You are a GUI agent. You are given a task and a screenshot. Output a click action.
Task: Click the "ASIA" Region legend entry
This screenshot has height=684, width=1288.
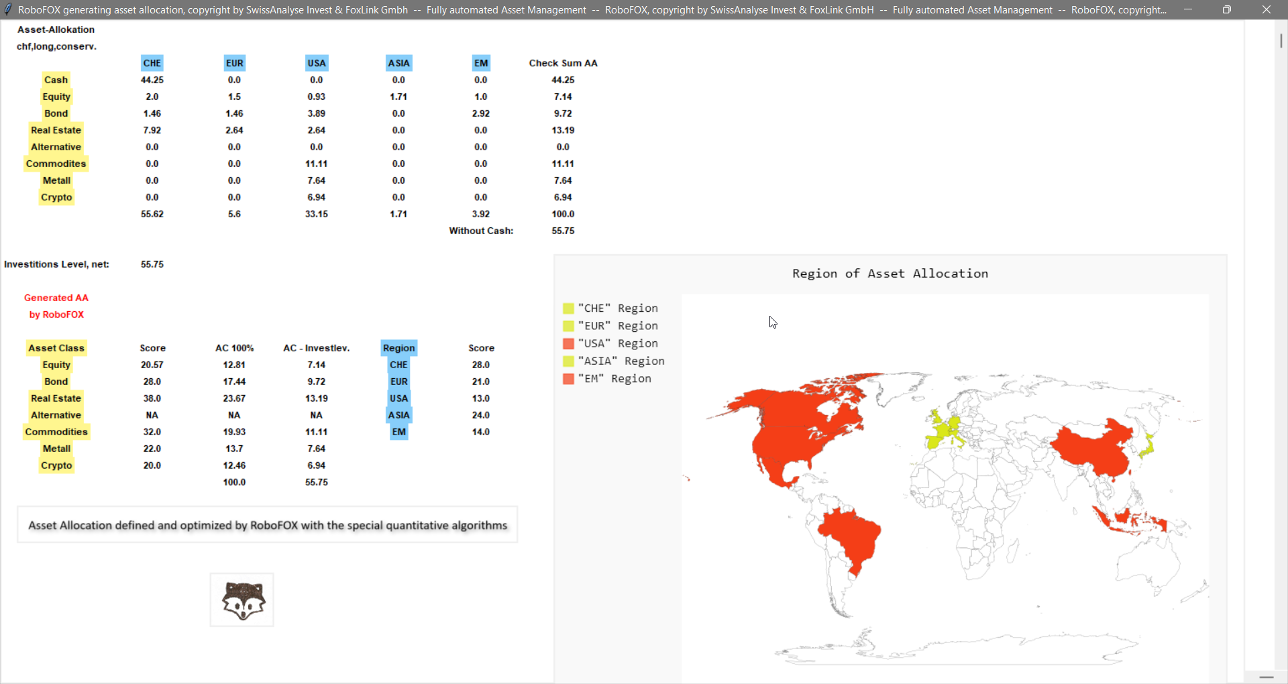(x=614, y=361)
